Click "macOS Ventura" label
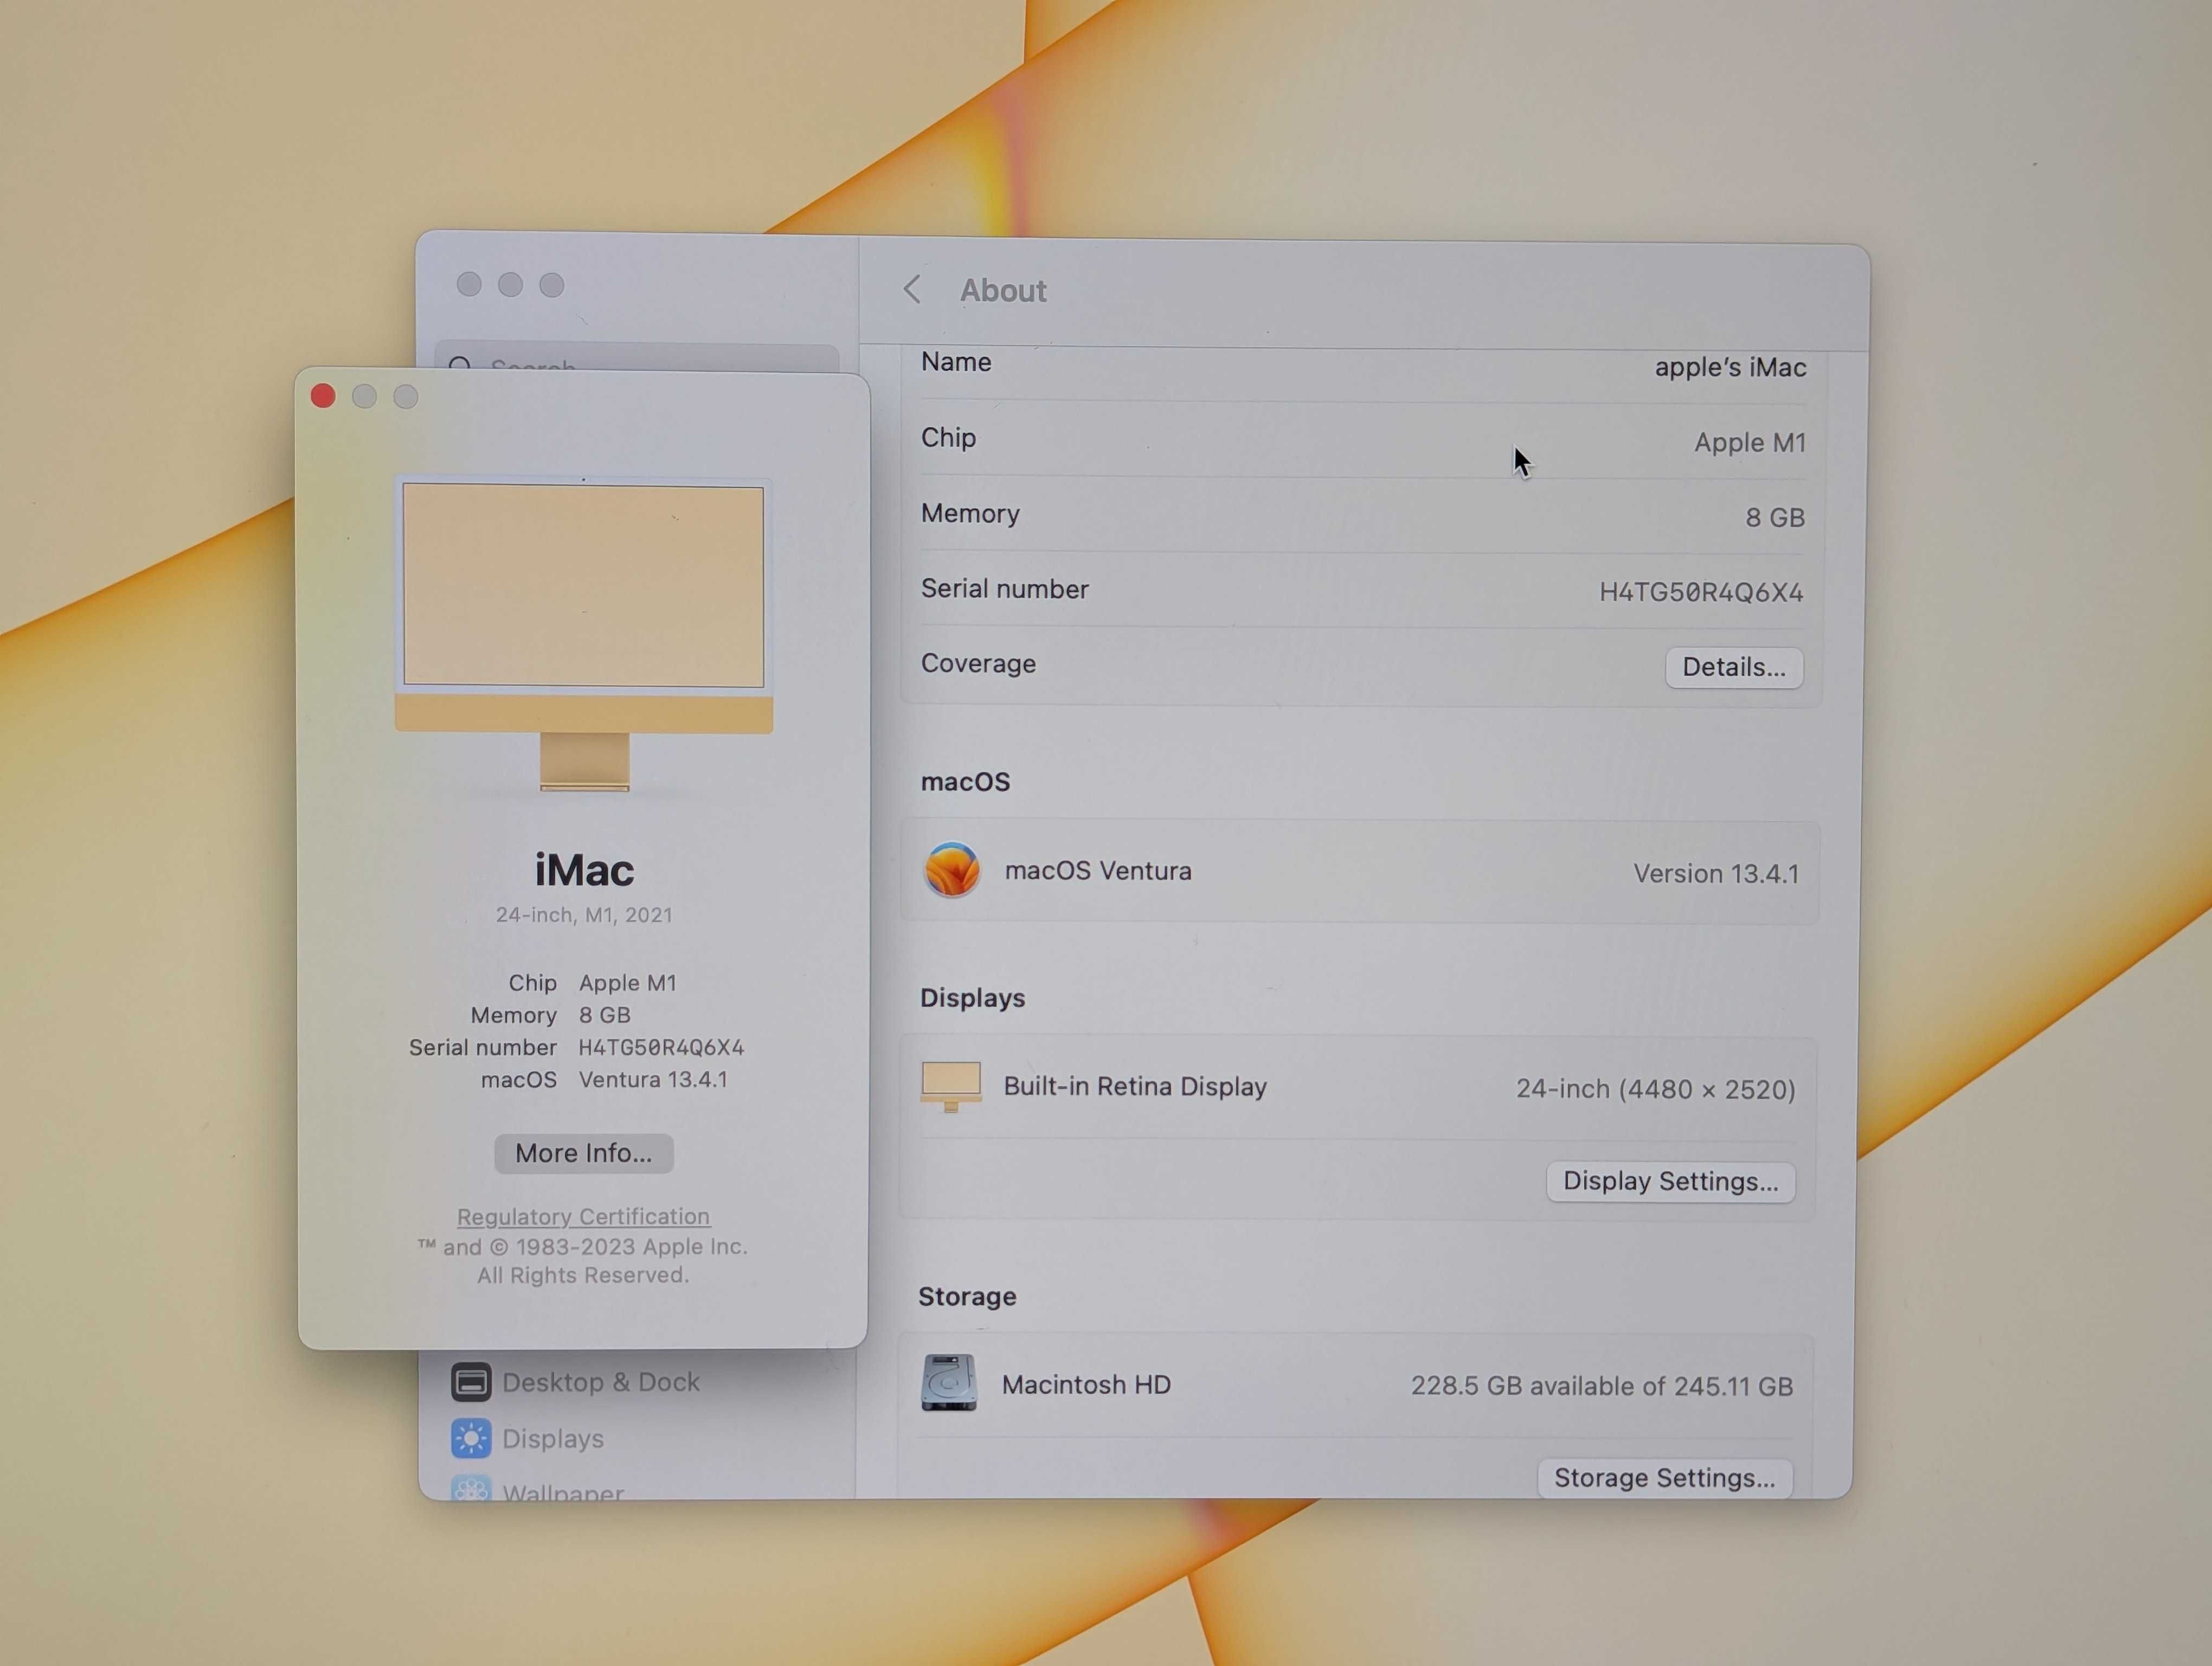The height and width of the screenshot is (1666, 2212). point(1098,871)
